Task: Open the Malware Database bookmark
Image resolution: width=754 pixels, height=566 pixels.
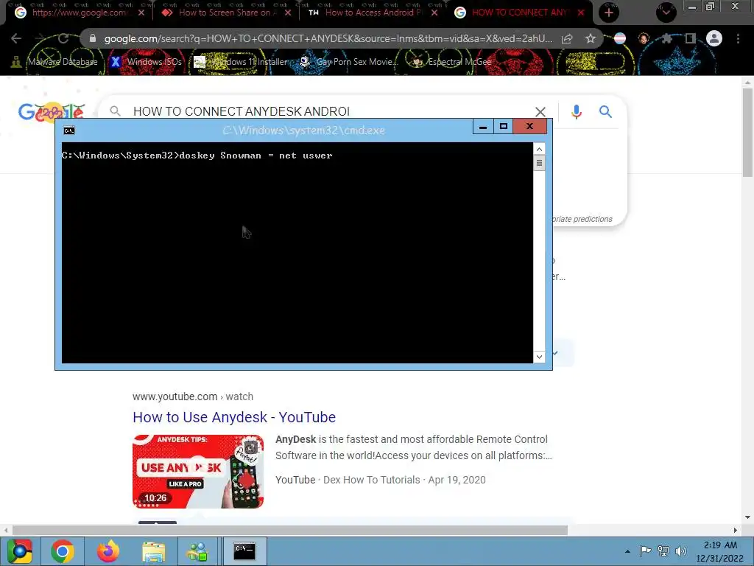Action: point(54,62)
